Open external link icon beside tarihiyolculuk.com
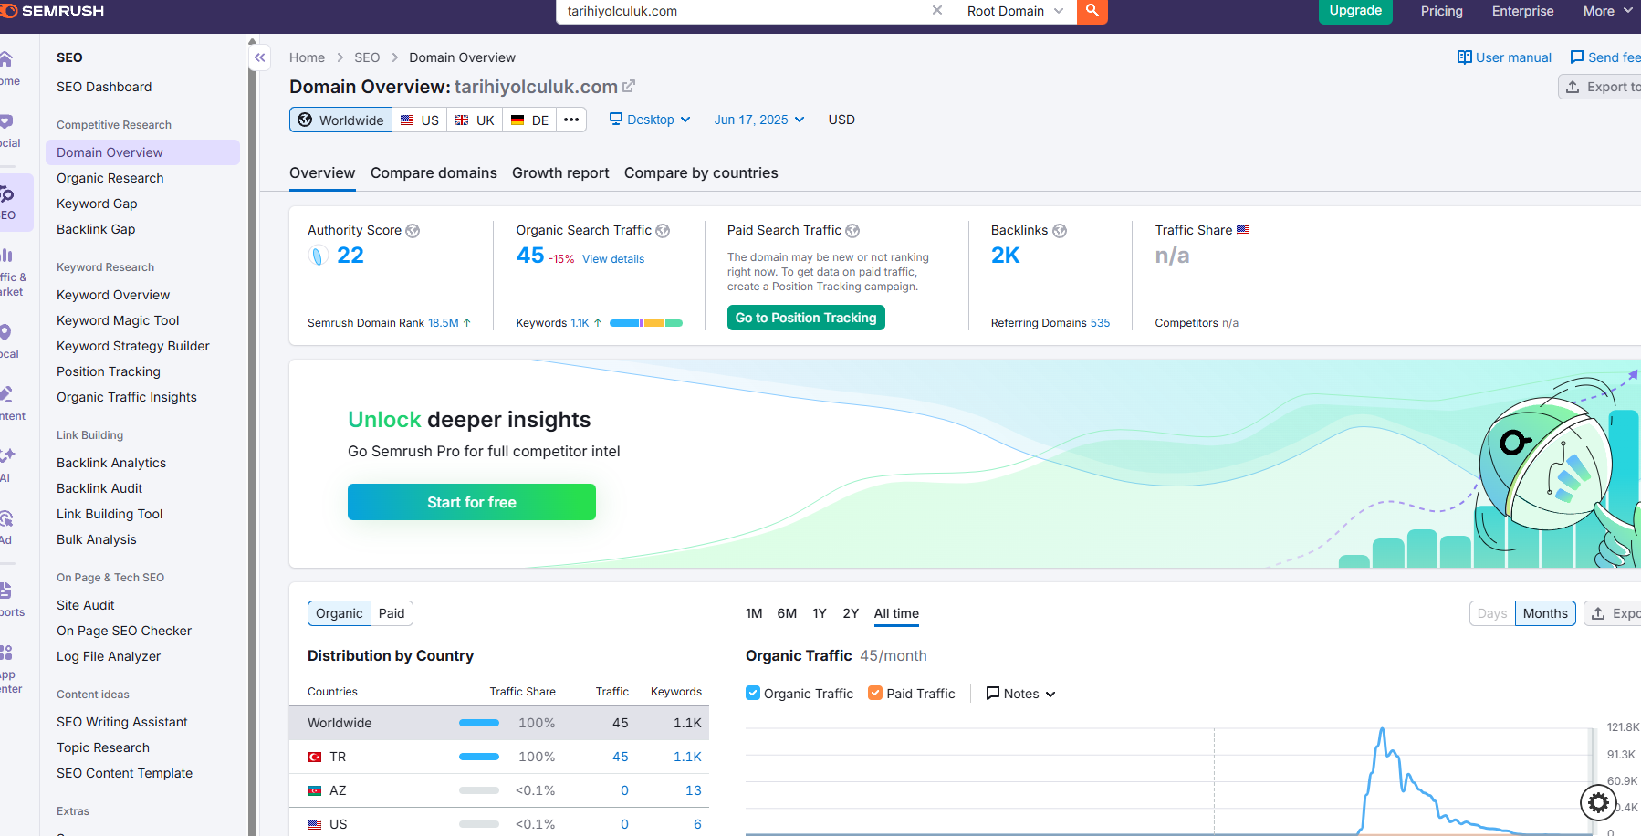This screenshot has width=1641, height=836. click(x=629, y=86)
